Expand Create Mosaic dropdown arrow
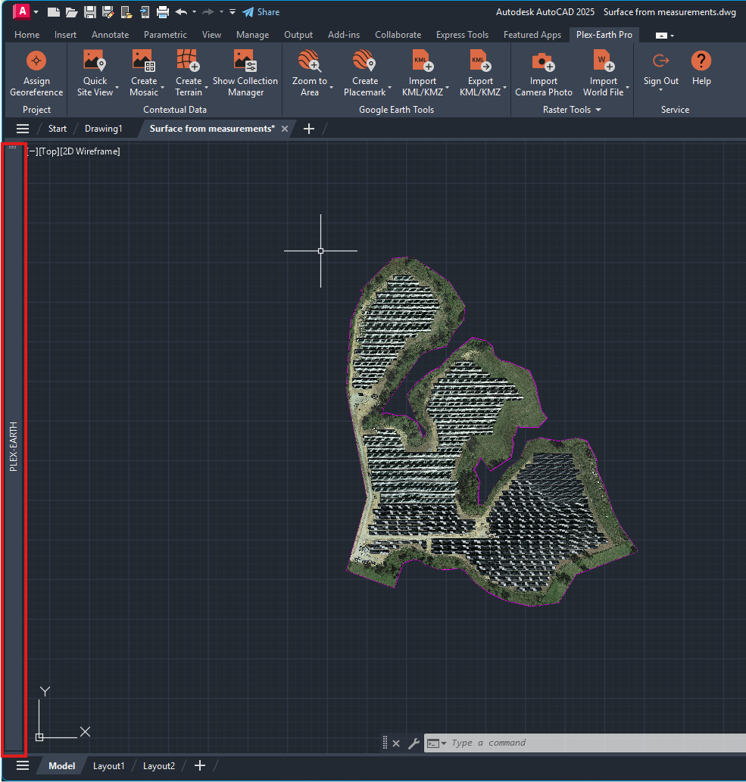The width and height of the screenshot is (746, 782). 162,88
